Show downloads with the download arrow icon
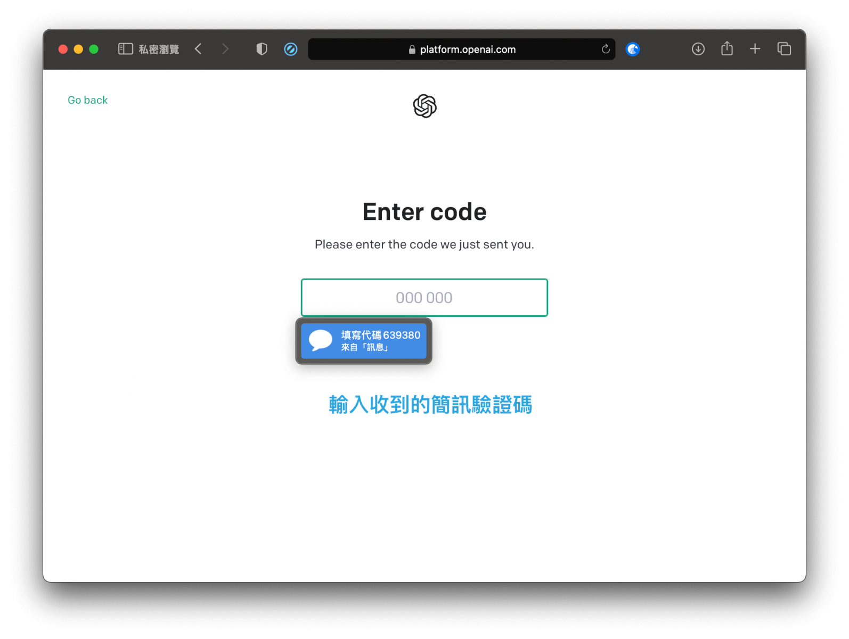The image size is (849, 639). pos(698,49)
